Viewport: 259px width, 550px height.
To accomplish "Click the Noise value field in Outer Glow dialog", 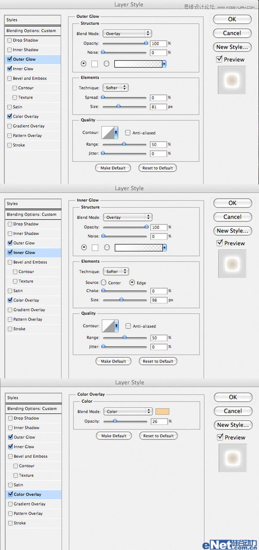I will (158, 53).
